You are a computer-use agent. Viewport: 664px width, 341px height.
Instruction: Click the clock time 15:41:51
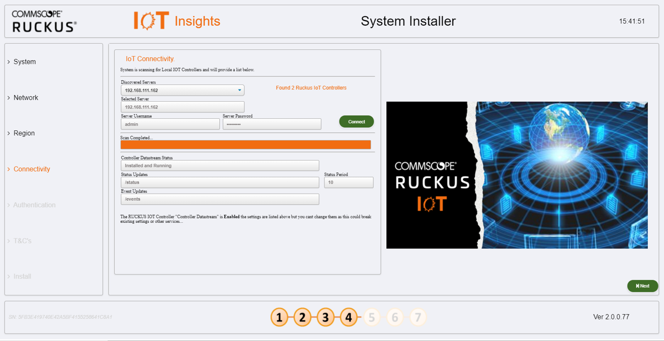pos(632,22)
